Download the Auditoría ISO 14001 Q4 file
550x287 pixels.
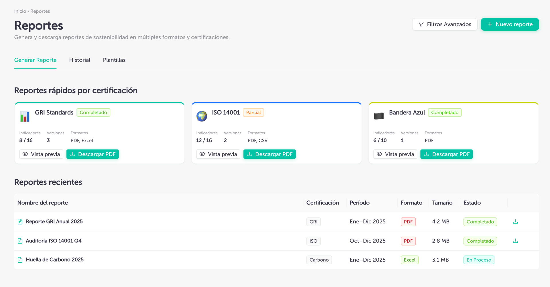pos(515,241)
